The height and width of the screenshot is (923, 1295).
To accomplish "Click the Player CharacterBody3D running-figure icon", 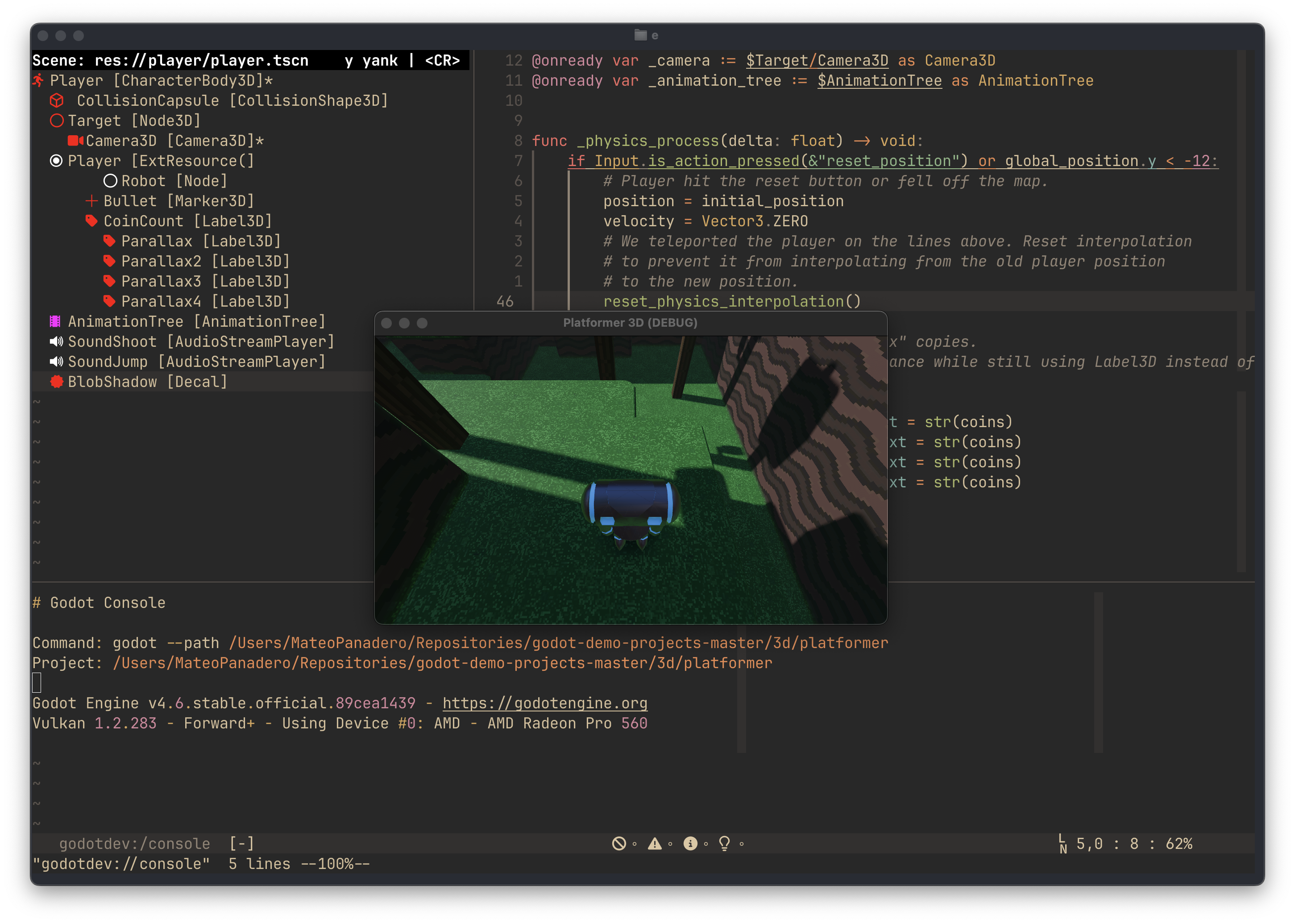I will point(38,80).
